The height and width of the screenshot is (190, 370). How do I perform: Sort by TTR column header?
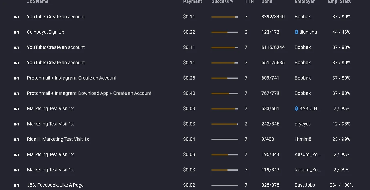pos(249,2)
